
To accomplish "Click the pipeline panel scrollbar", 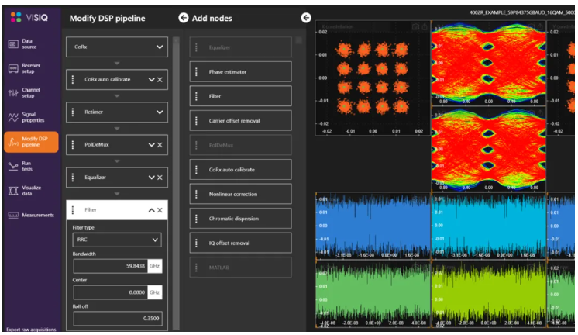I will [x=176, y=183].
